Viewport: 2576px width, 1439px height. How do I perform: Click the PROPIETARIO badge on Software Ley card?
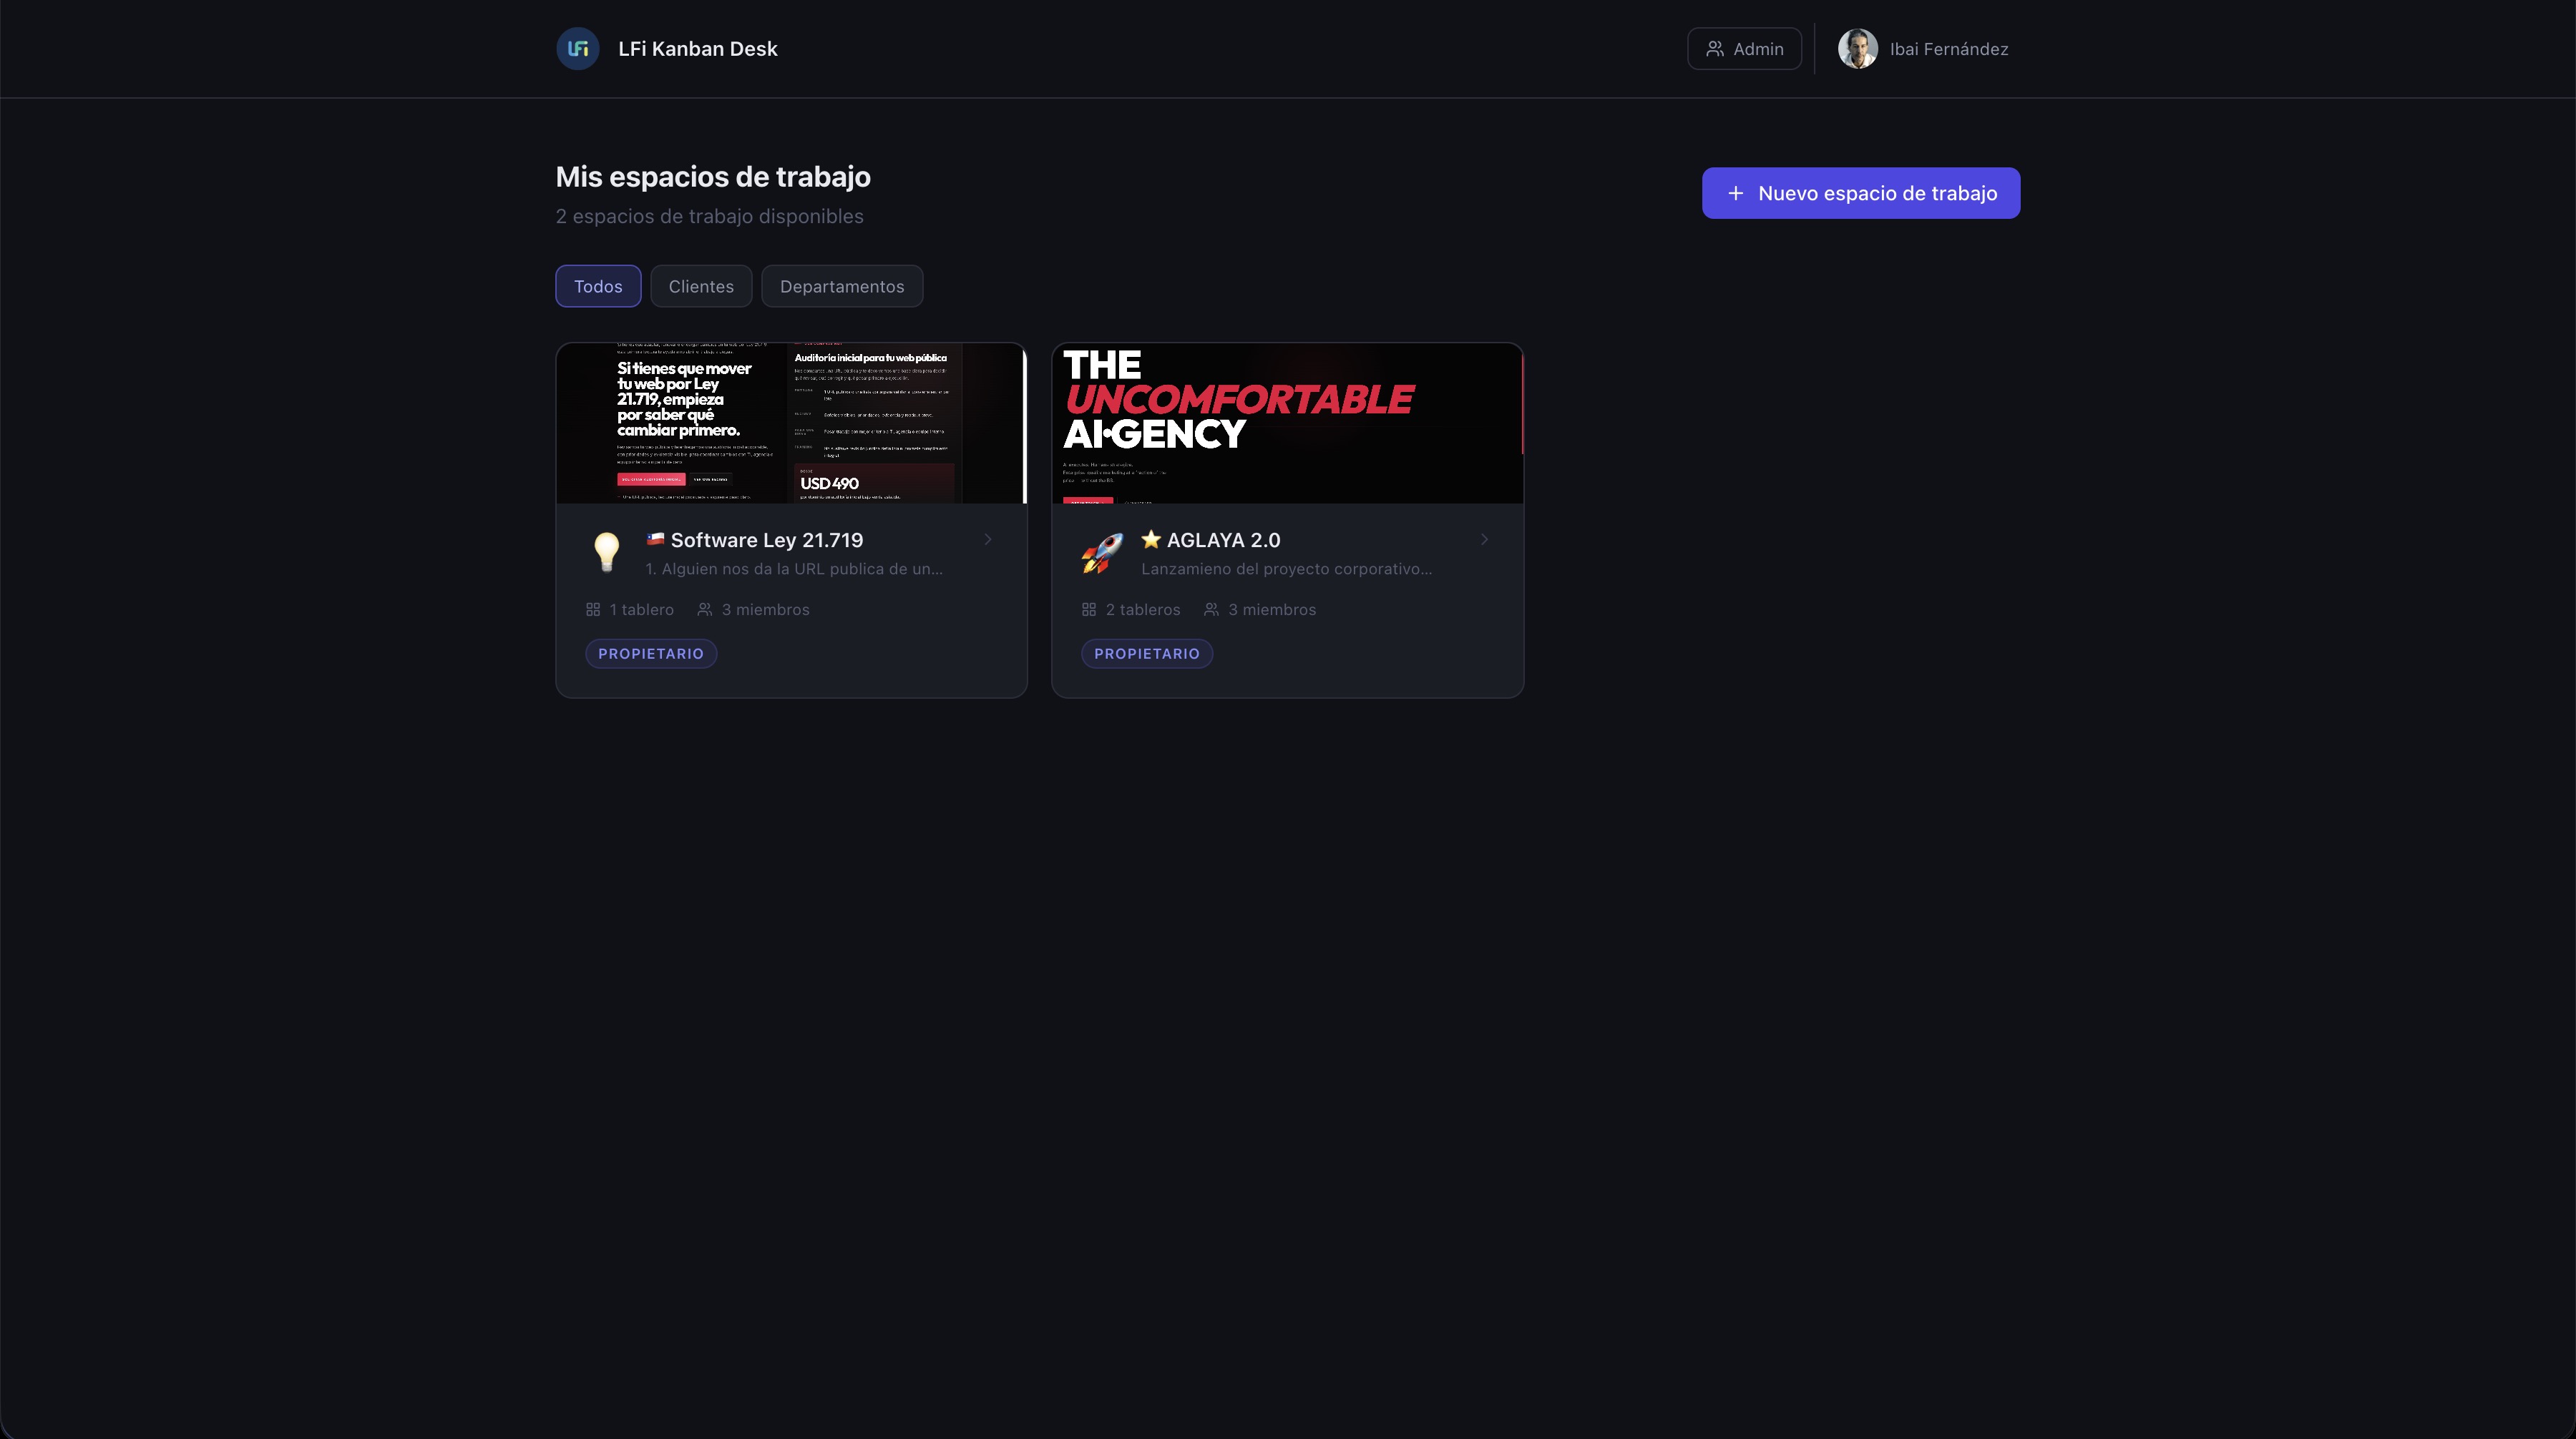651,654
